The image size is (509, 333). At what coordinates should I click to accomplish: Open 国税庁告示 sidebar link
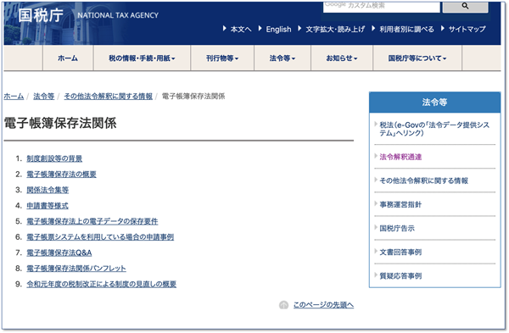[397, 228]
